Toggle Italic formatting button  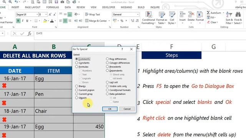point(23,21)
